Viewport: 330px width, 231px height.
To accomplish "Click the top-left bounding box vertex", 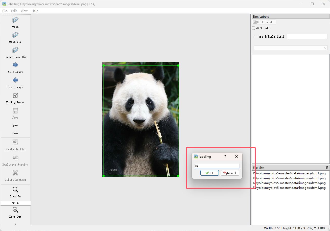I will coord(103,65).
